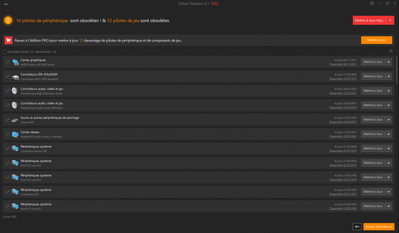Screen dimensions: 399x233
Task: Uncheck the Contrôleur de bus SM checkbox
Action: pyautogui.click(x=8, y=148)
